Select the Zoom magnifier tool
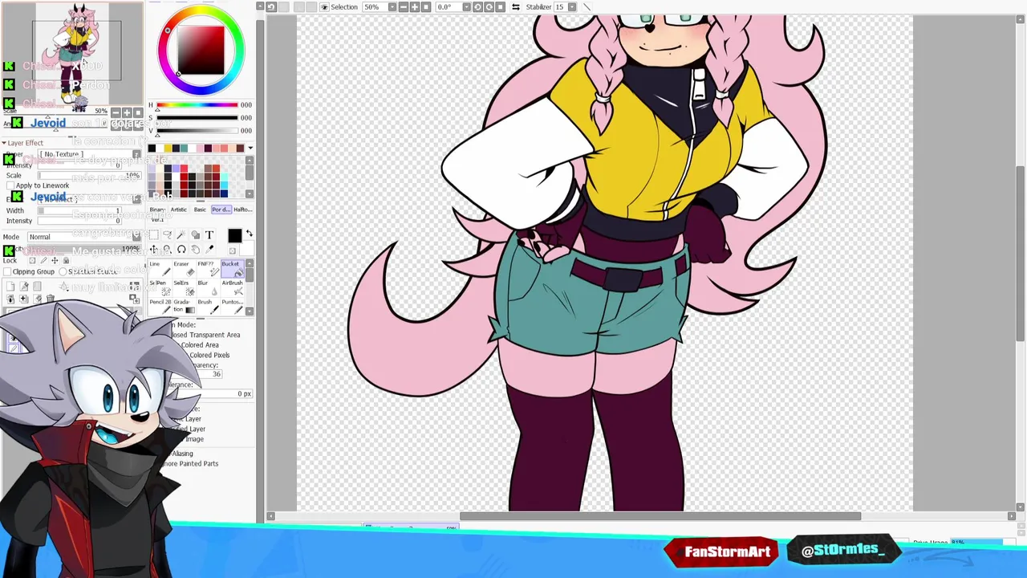This screenshot has height=578, width=1027. [168, 250]
